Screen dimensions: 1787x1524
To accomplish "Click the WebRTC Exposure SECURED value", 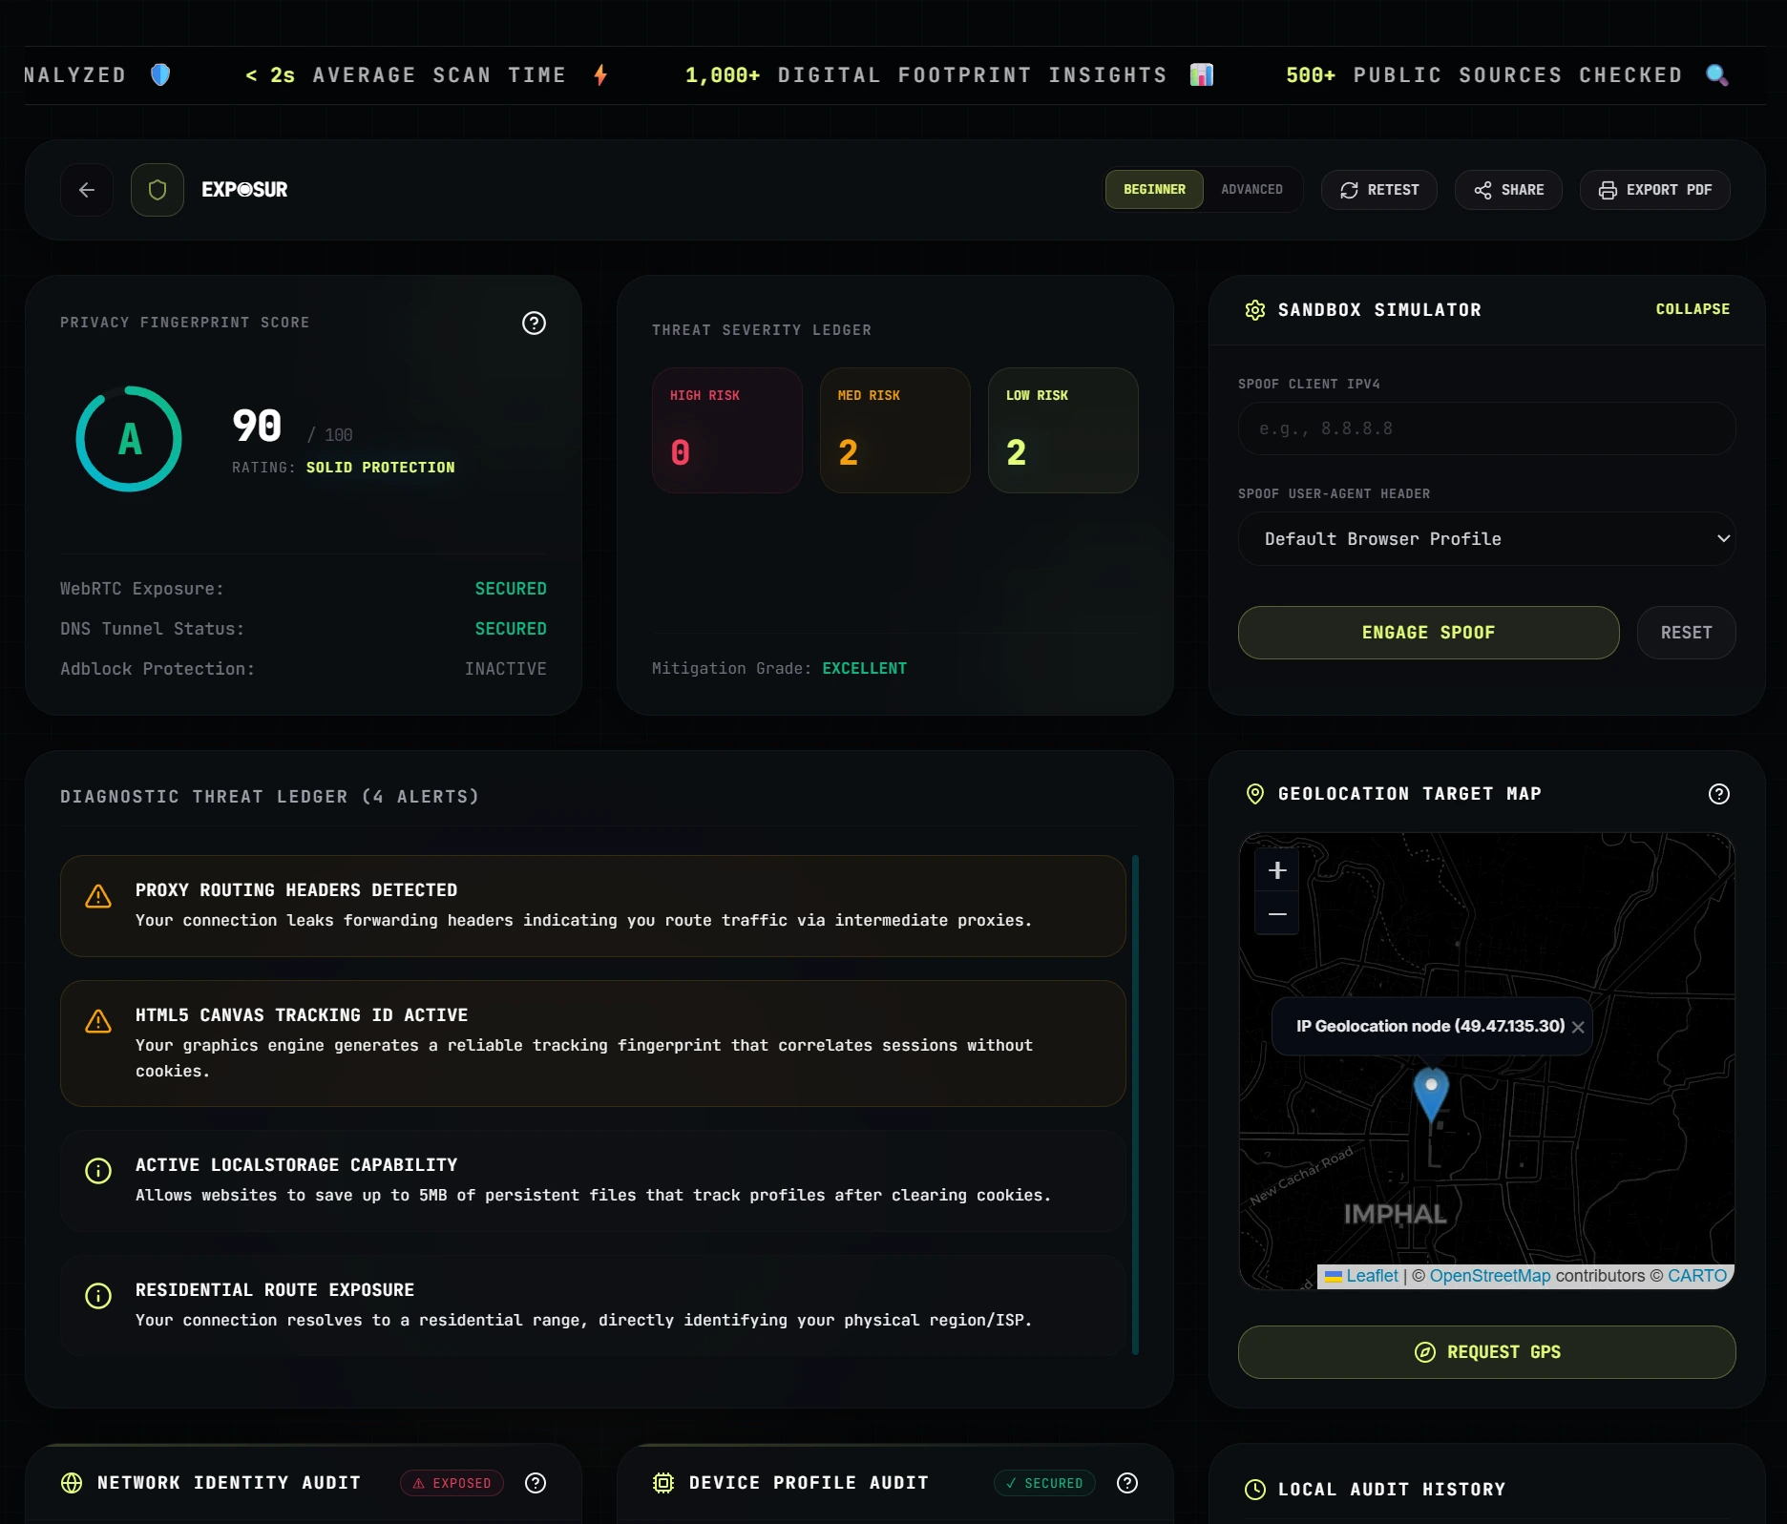I will 511,589.
